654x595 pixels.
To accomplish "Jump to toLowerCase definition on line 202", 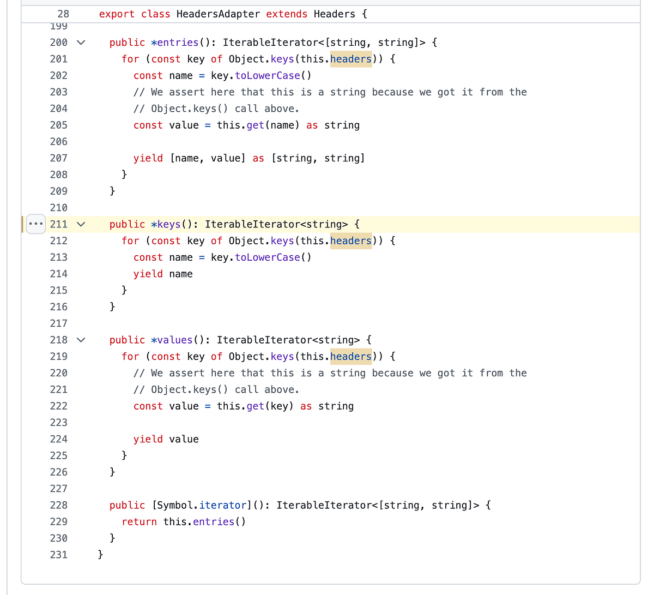I will pyautogui.click(x=267, y=75).
